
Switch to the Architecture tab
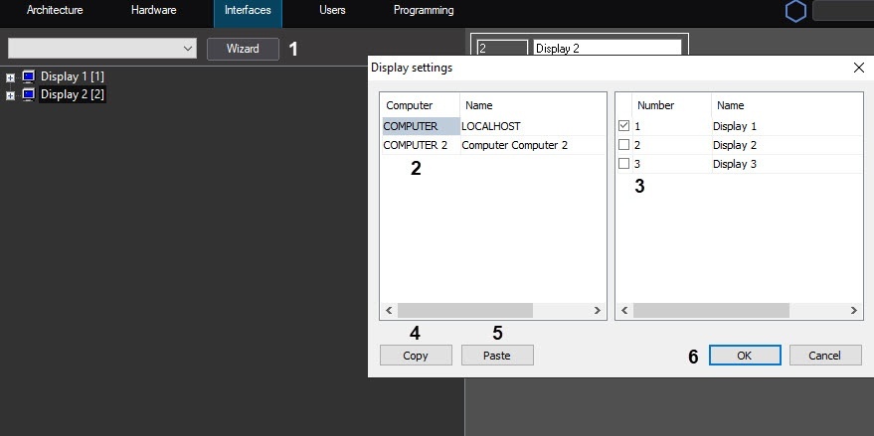(55, 11)
